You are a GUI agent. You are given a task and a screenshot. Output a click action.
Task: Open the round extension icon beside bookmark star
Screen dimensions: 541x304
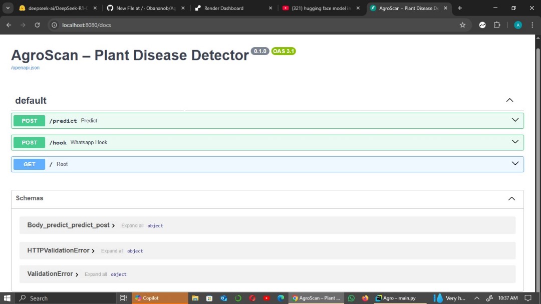click(482, 25)
